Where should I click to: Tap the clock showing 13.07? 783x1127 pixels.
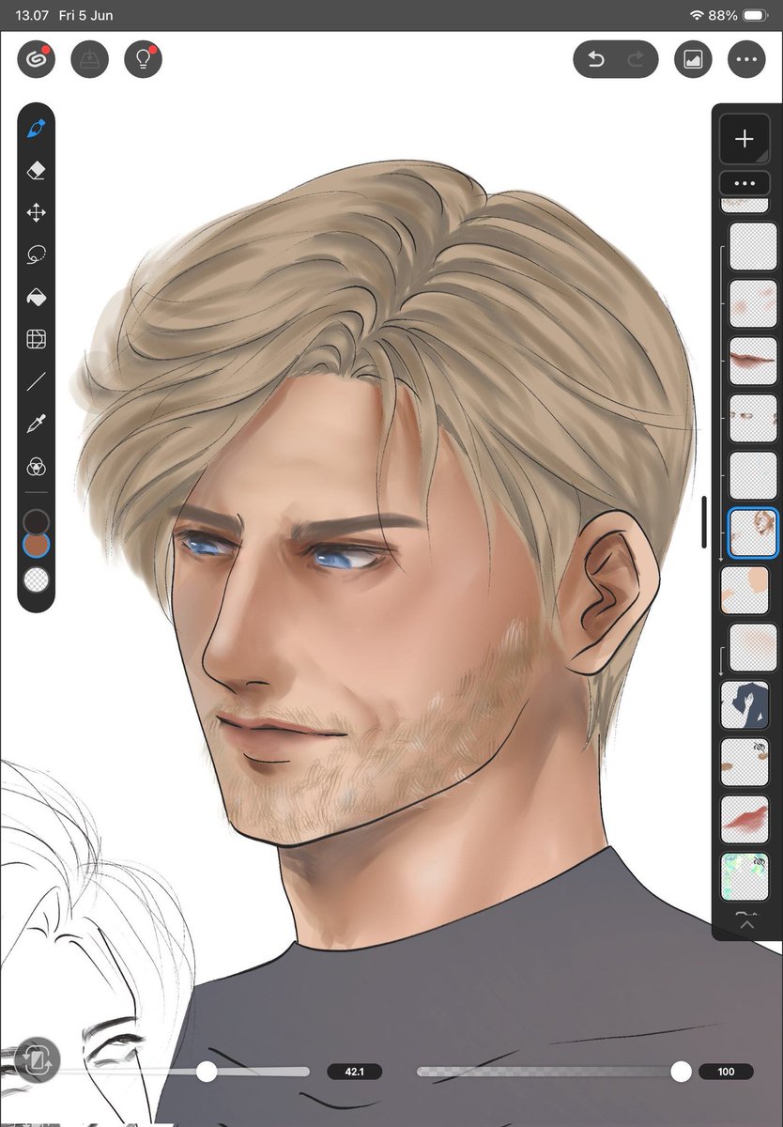point(31,16)
